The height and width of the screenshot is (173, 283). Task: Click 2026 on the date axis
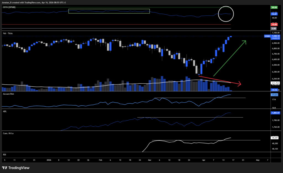[49, 160]
